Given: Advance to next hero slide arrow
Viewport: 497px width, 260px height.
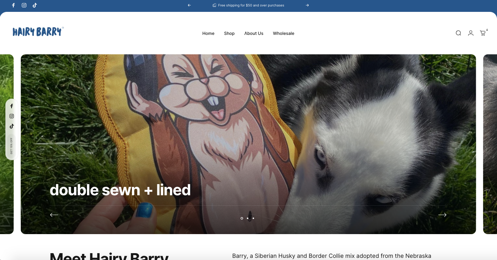Looking at the screenshot, I should [x=442, y=215].
